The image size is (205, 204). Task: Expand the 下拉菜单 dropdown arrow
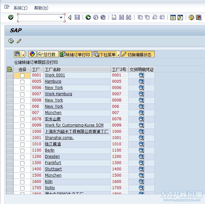click(118, 54)
